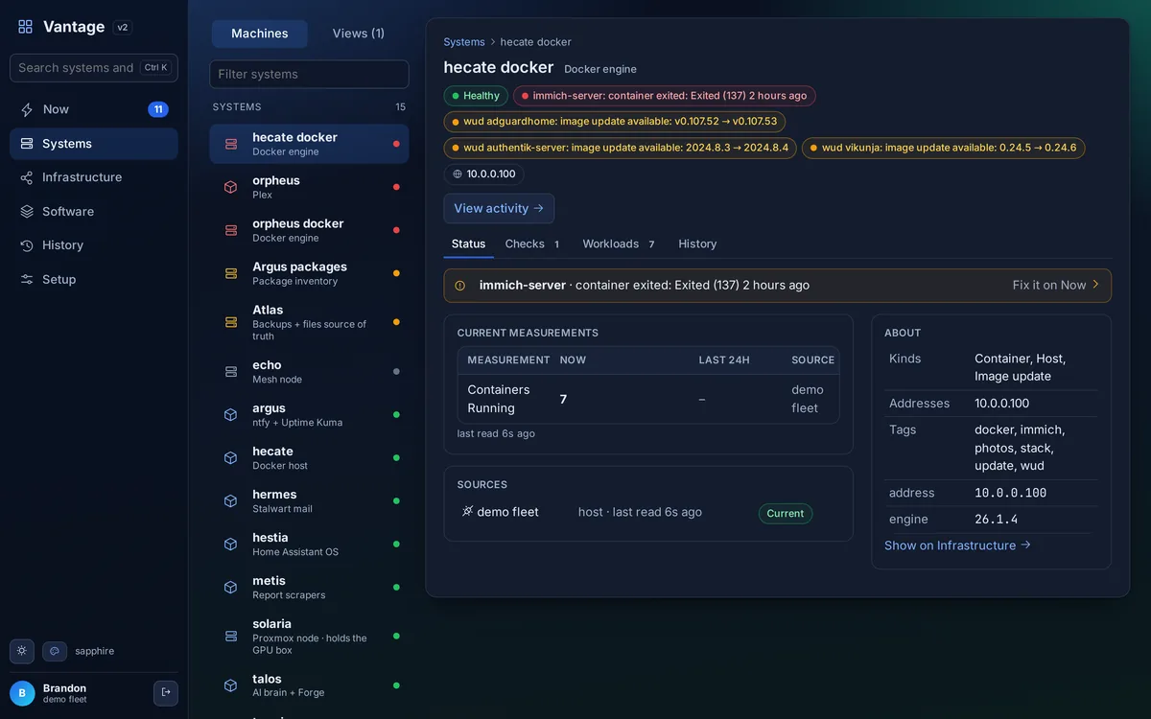Click the server icon beside echo
This screenshot has height=719, width=1151.
[x=231, y=371]
